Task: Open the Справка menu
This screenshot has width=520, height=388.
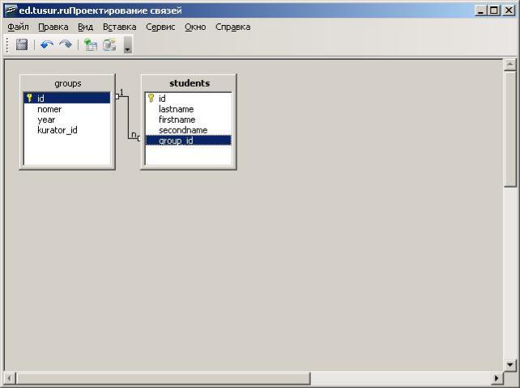Action: click(232, 27)
